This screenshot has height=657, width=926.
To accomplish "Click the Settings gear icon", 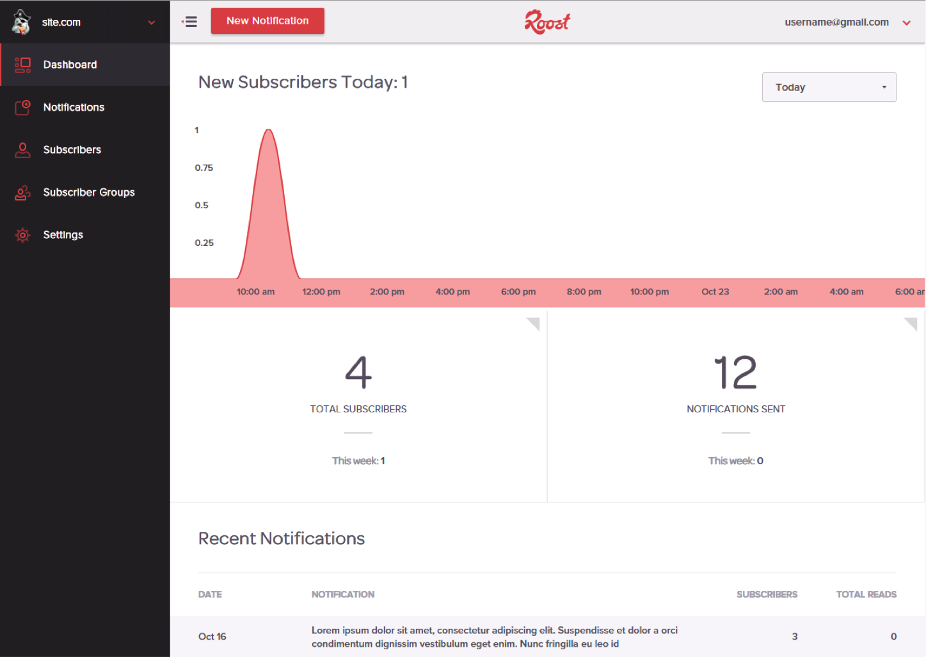I will point(22,235).
